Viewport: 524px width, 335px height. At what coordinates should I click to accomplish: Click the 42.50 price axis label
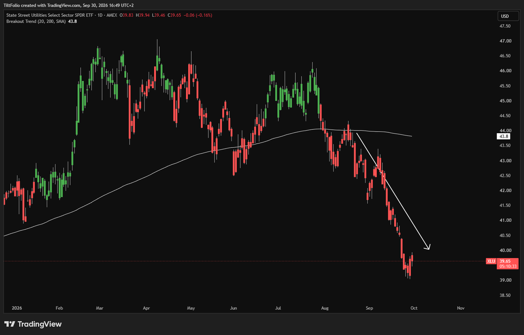(505, 176)
